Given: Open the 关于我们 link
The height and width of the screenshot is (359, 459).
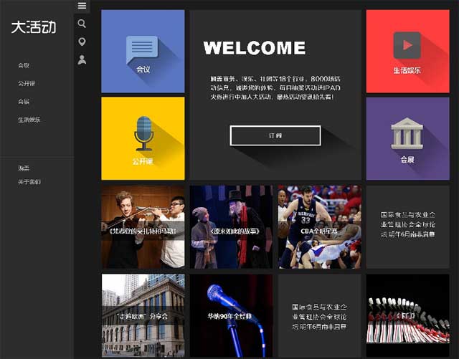Looking at the screenshot, I should point(29,182).
